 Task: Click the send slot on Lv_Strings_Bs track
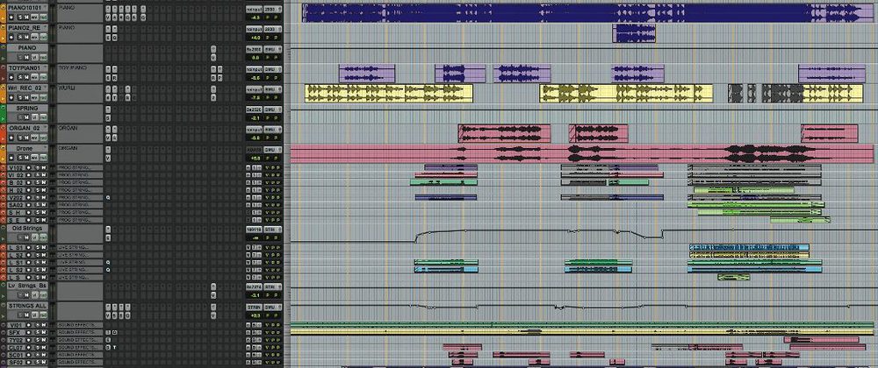tap(213, 295)
